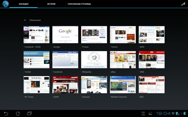188x117 pixels.
Task: Collapse the Локальные bookmarks section
Action: tap(25, 20)
